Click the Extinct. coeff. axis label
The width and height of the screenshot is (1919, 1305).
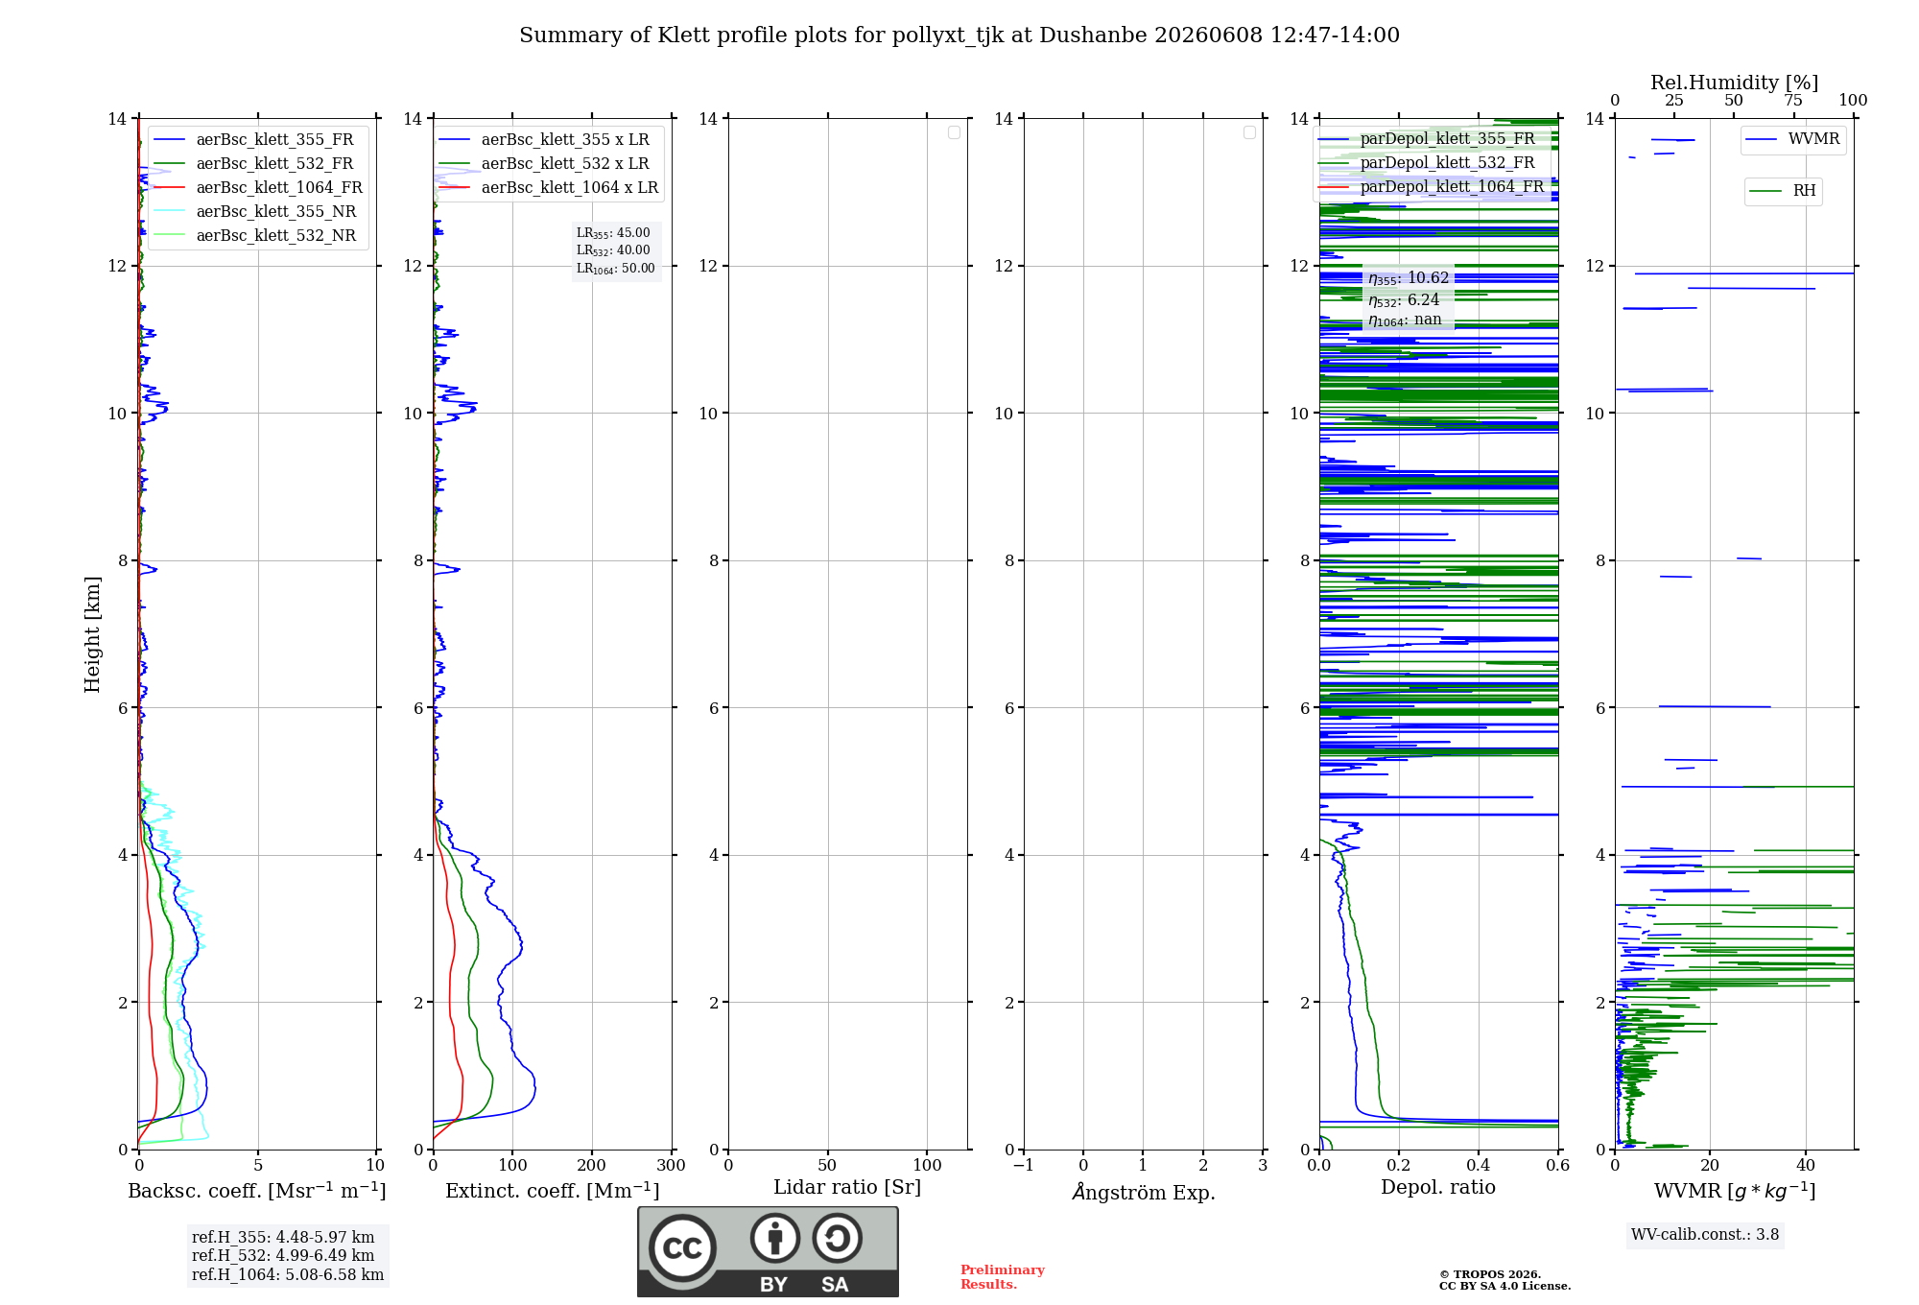click(x=553, y=1191)
